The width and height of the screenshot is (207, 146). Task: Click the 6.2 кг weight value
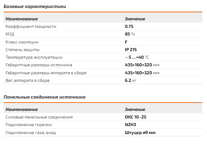(x=131, y=80)
